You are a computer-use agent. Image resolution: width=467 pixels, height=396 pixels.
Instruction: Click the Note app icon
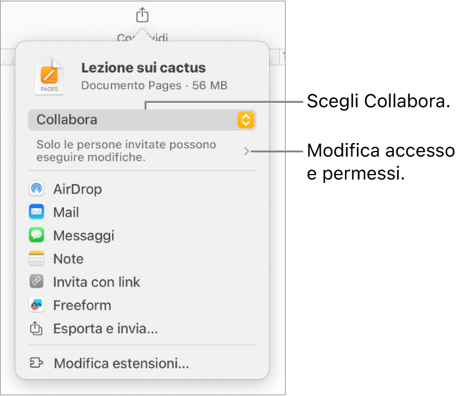click(x=37, y=259)
